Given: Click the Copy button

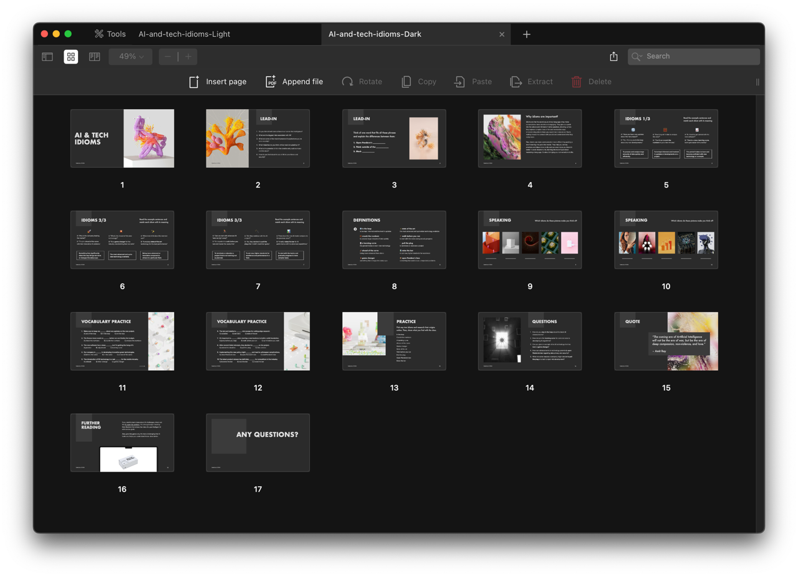Looking at the screenshot, I should pos(419,82).
